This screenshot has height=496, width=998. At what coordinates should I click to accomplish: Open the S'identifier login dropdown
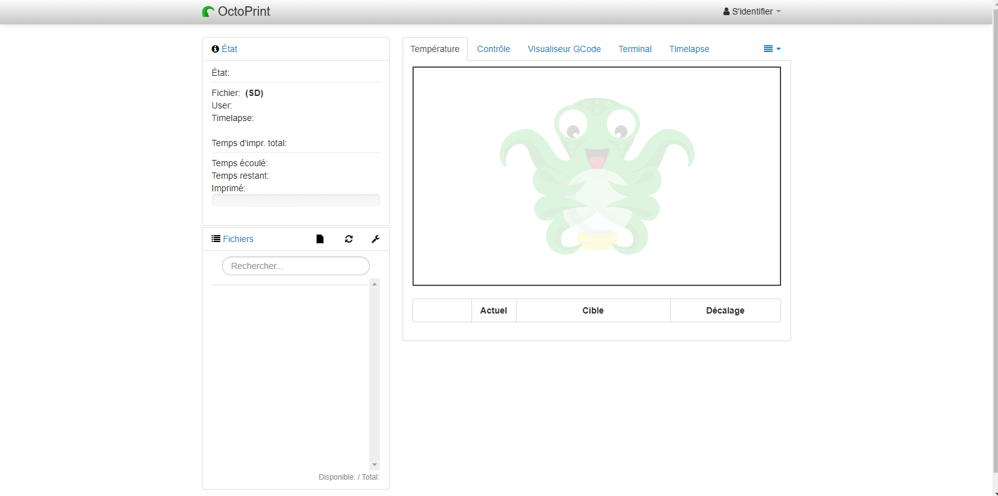[x=752, y=12]
